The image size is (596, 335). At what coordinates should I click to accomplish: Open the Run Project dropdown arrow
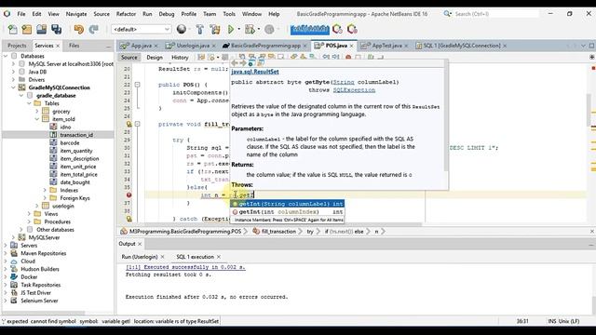tap(238, 29)
